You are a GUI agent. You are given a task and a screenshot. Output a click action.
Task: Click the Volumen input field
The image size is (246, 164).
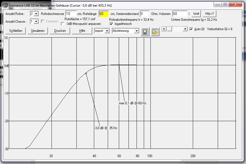click(x=180, y=14)
